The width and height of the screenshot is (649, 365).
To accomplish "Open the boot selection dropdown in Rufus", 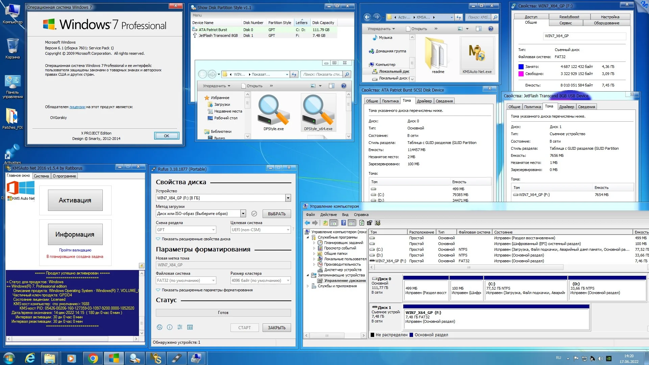I will [x=243, y=214].
